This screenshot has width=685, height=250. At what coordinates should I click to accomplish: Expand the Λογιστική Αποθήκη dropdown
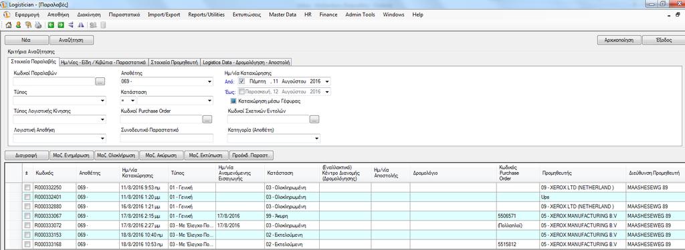102,139
